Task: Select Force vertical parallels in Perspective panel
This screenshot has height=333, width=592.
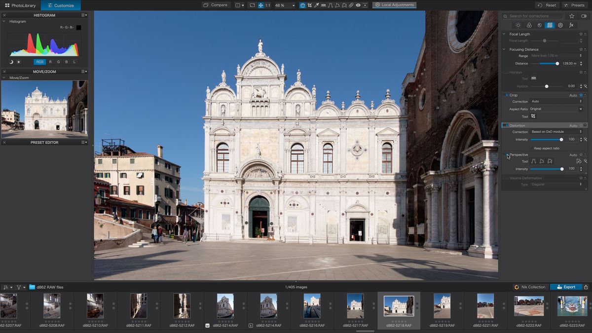Action: tap(534, 161)
